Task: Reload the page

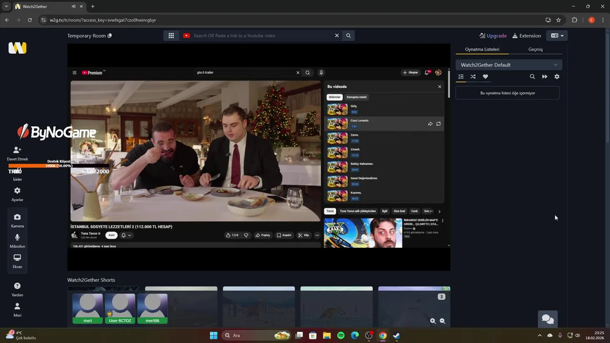Action: [x=30, y=20]
